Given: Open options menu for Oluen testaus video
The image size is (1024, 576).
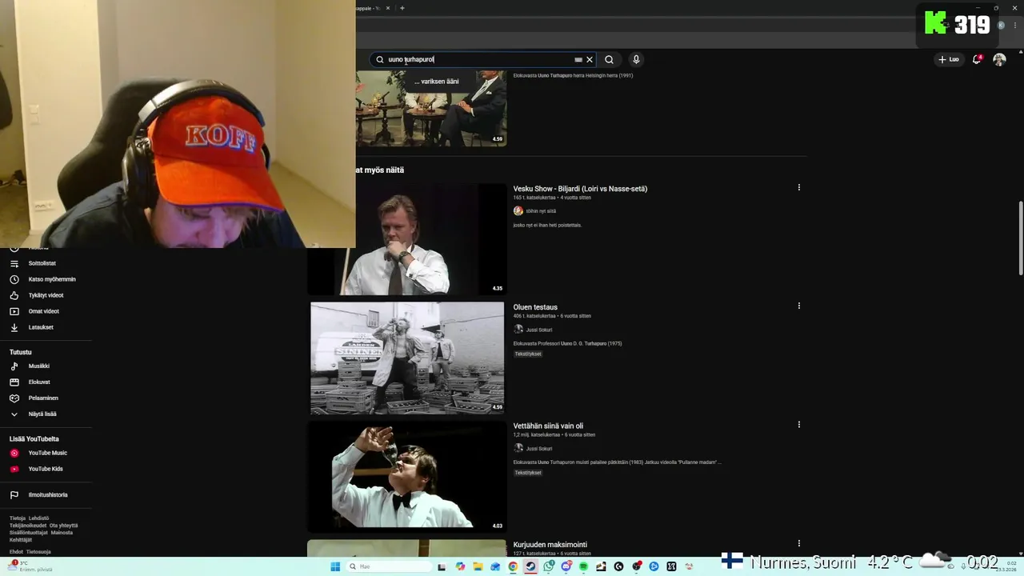Looking at the screenshot, I should (798, 306).
